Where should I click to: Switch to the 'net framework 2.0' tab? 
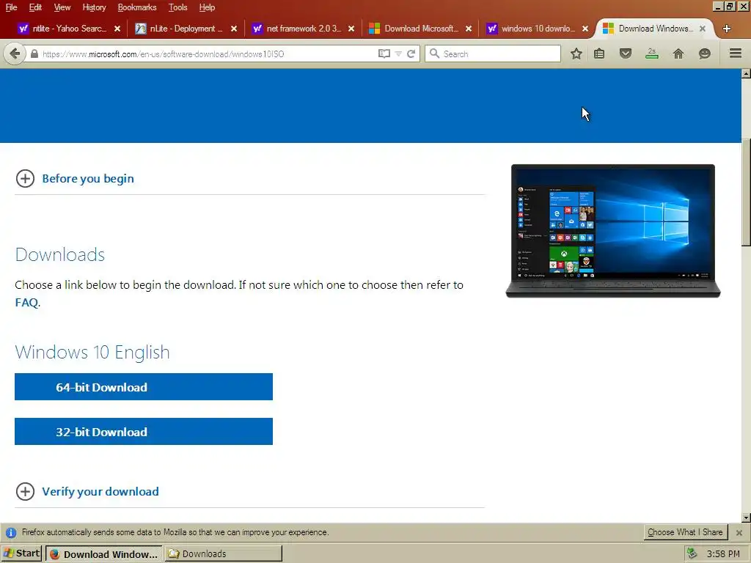[303, 29]
